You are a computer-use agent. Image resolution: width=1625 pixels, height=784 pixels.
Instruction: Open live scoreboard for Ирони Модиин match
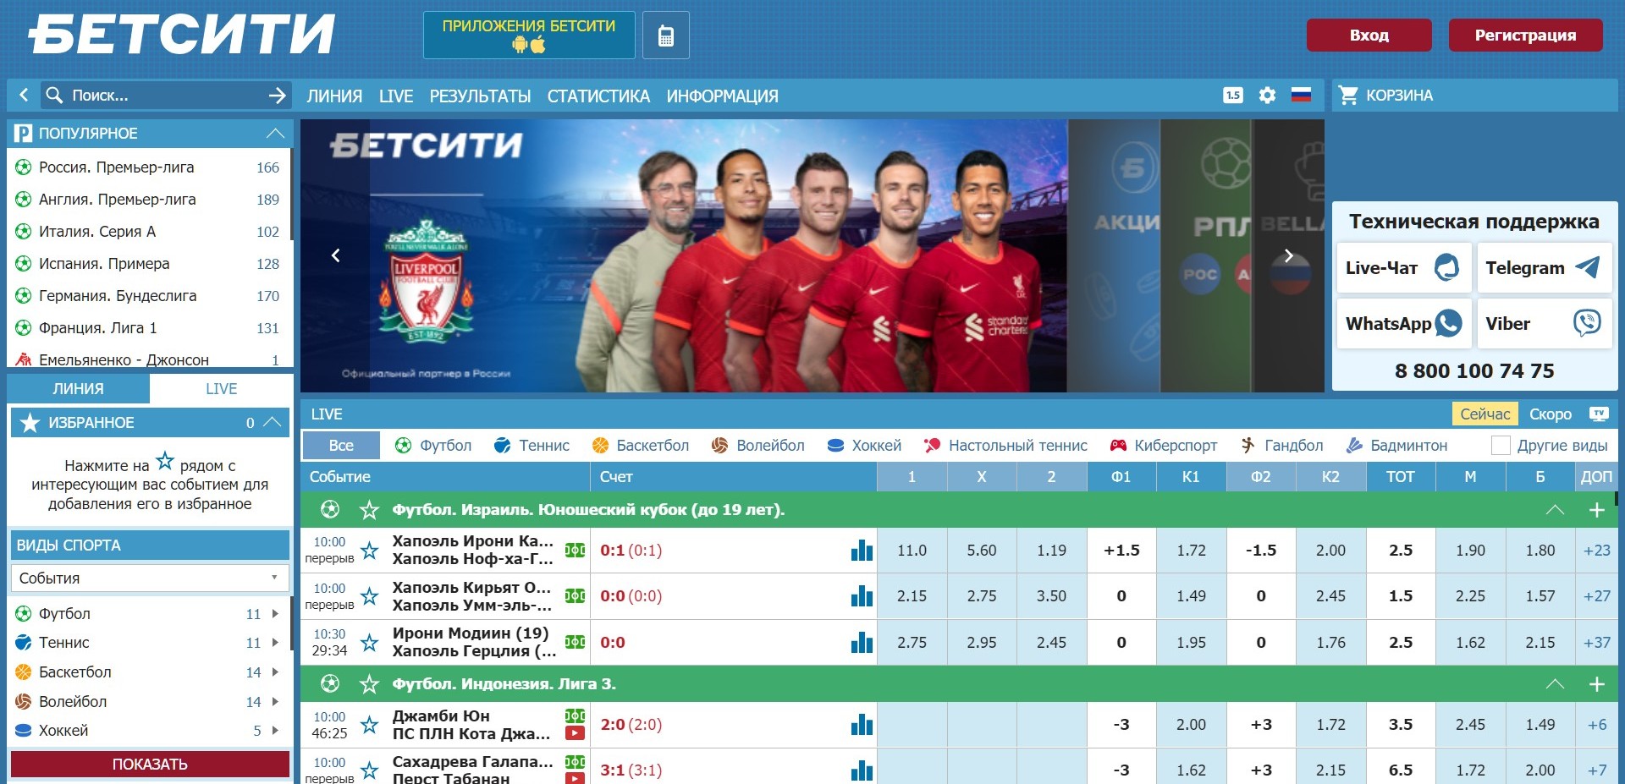tap(575, 643)
